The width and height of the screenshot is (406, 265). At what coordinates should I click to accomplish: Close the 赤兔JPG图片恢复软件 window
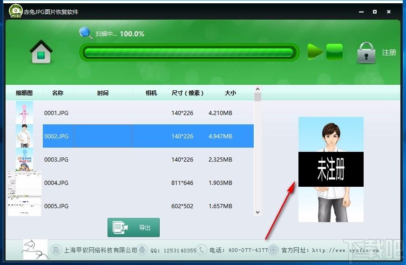[389, 12]
